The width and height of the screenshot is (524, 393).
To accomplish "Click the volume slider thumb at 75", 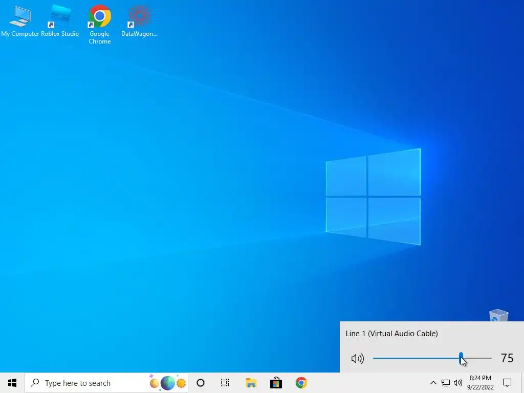I will point(461,358).
